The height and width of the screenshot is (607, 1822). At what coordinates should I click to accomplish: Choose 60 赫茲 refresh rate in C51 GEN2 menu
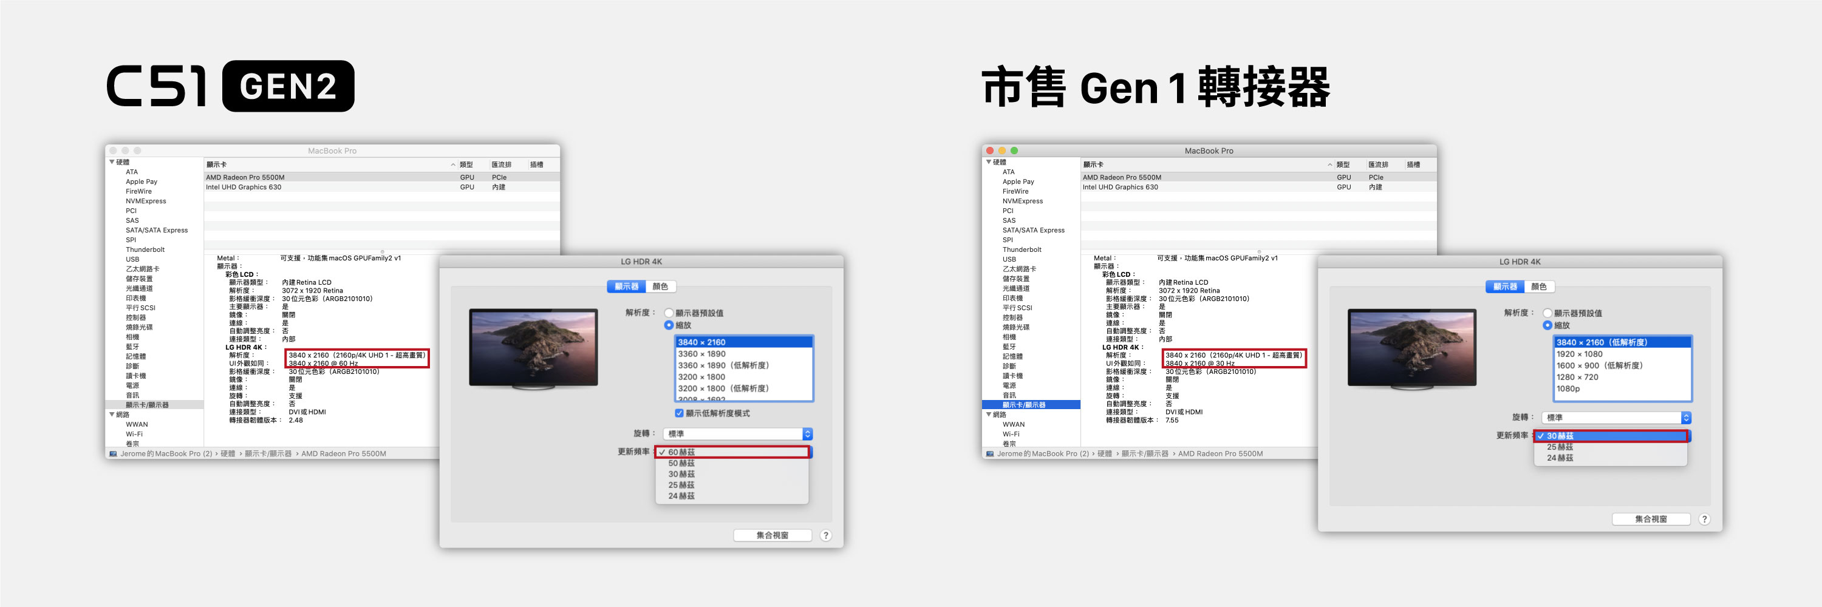(732, 452)
